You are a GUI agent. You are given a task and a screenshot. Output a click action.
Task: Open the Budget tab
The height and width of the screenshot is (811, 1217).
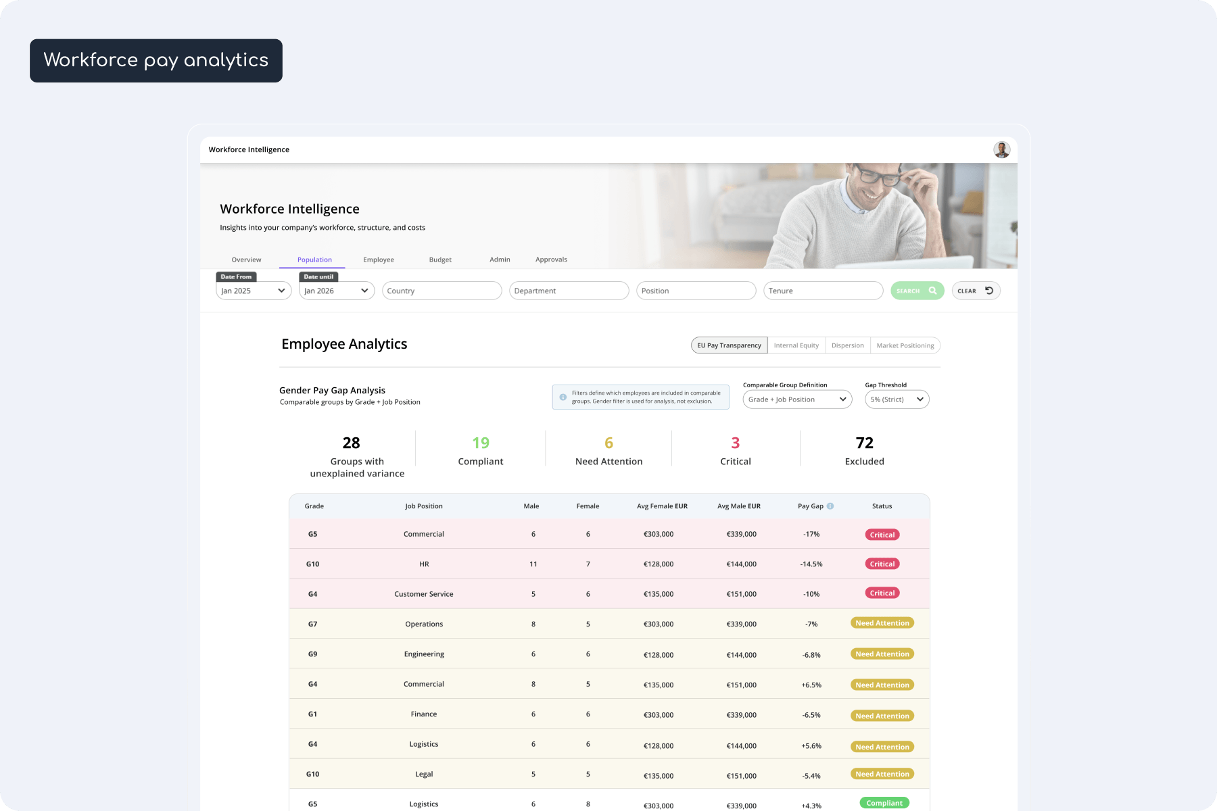(x=440, y=260)
